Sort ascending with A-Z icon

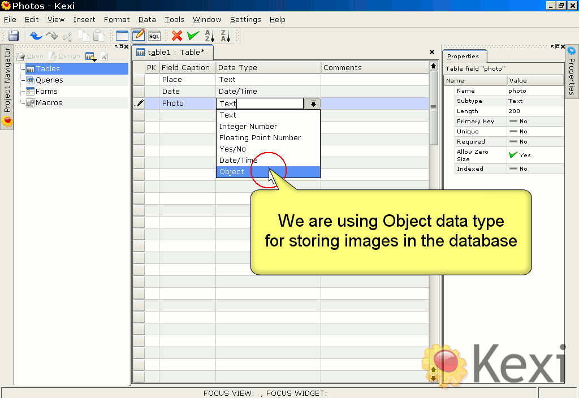coord(209,36)
